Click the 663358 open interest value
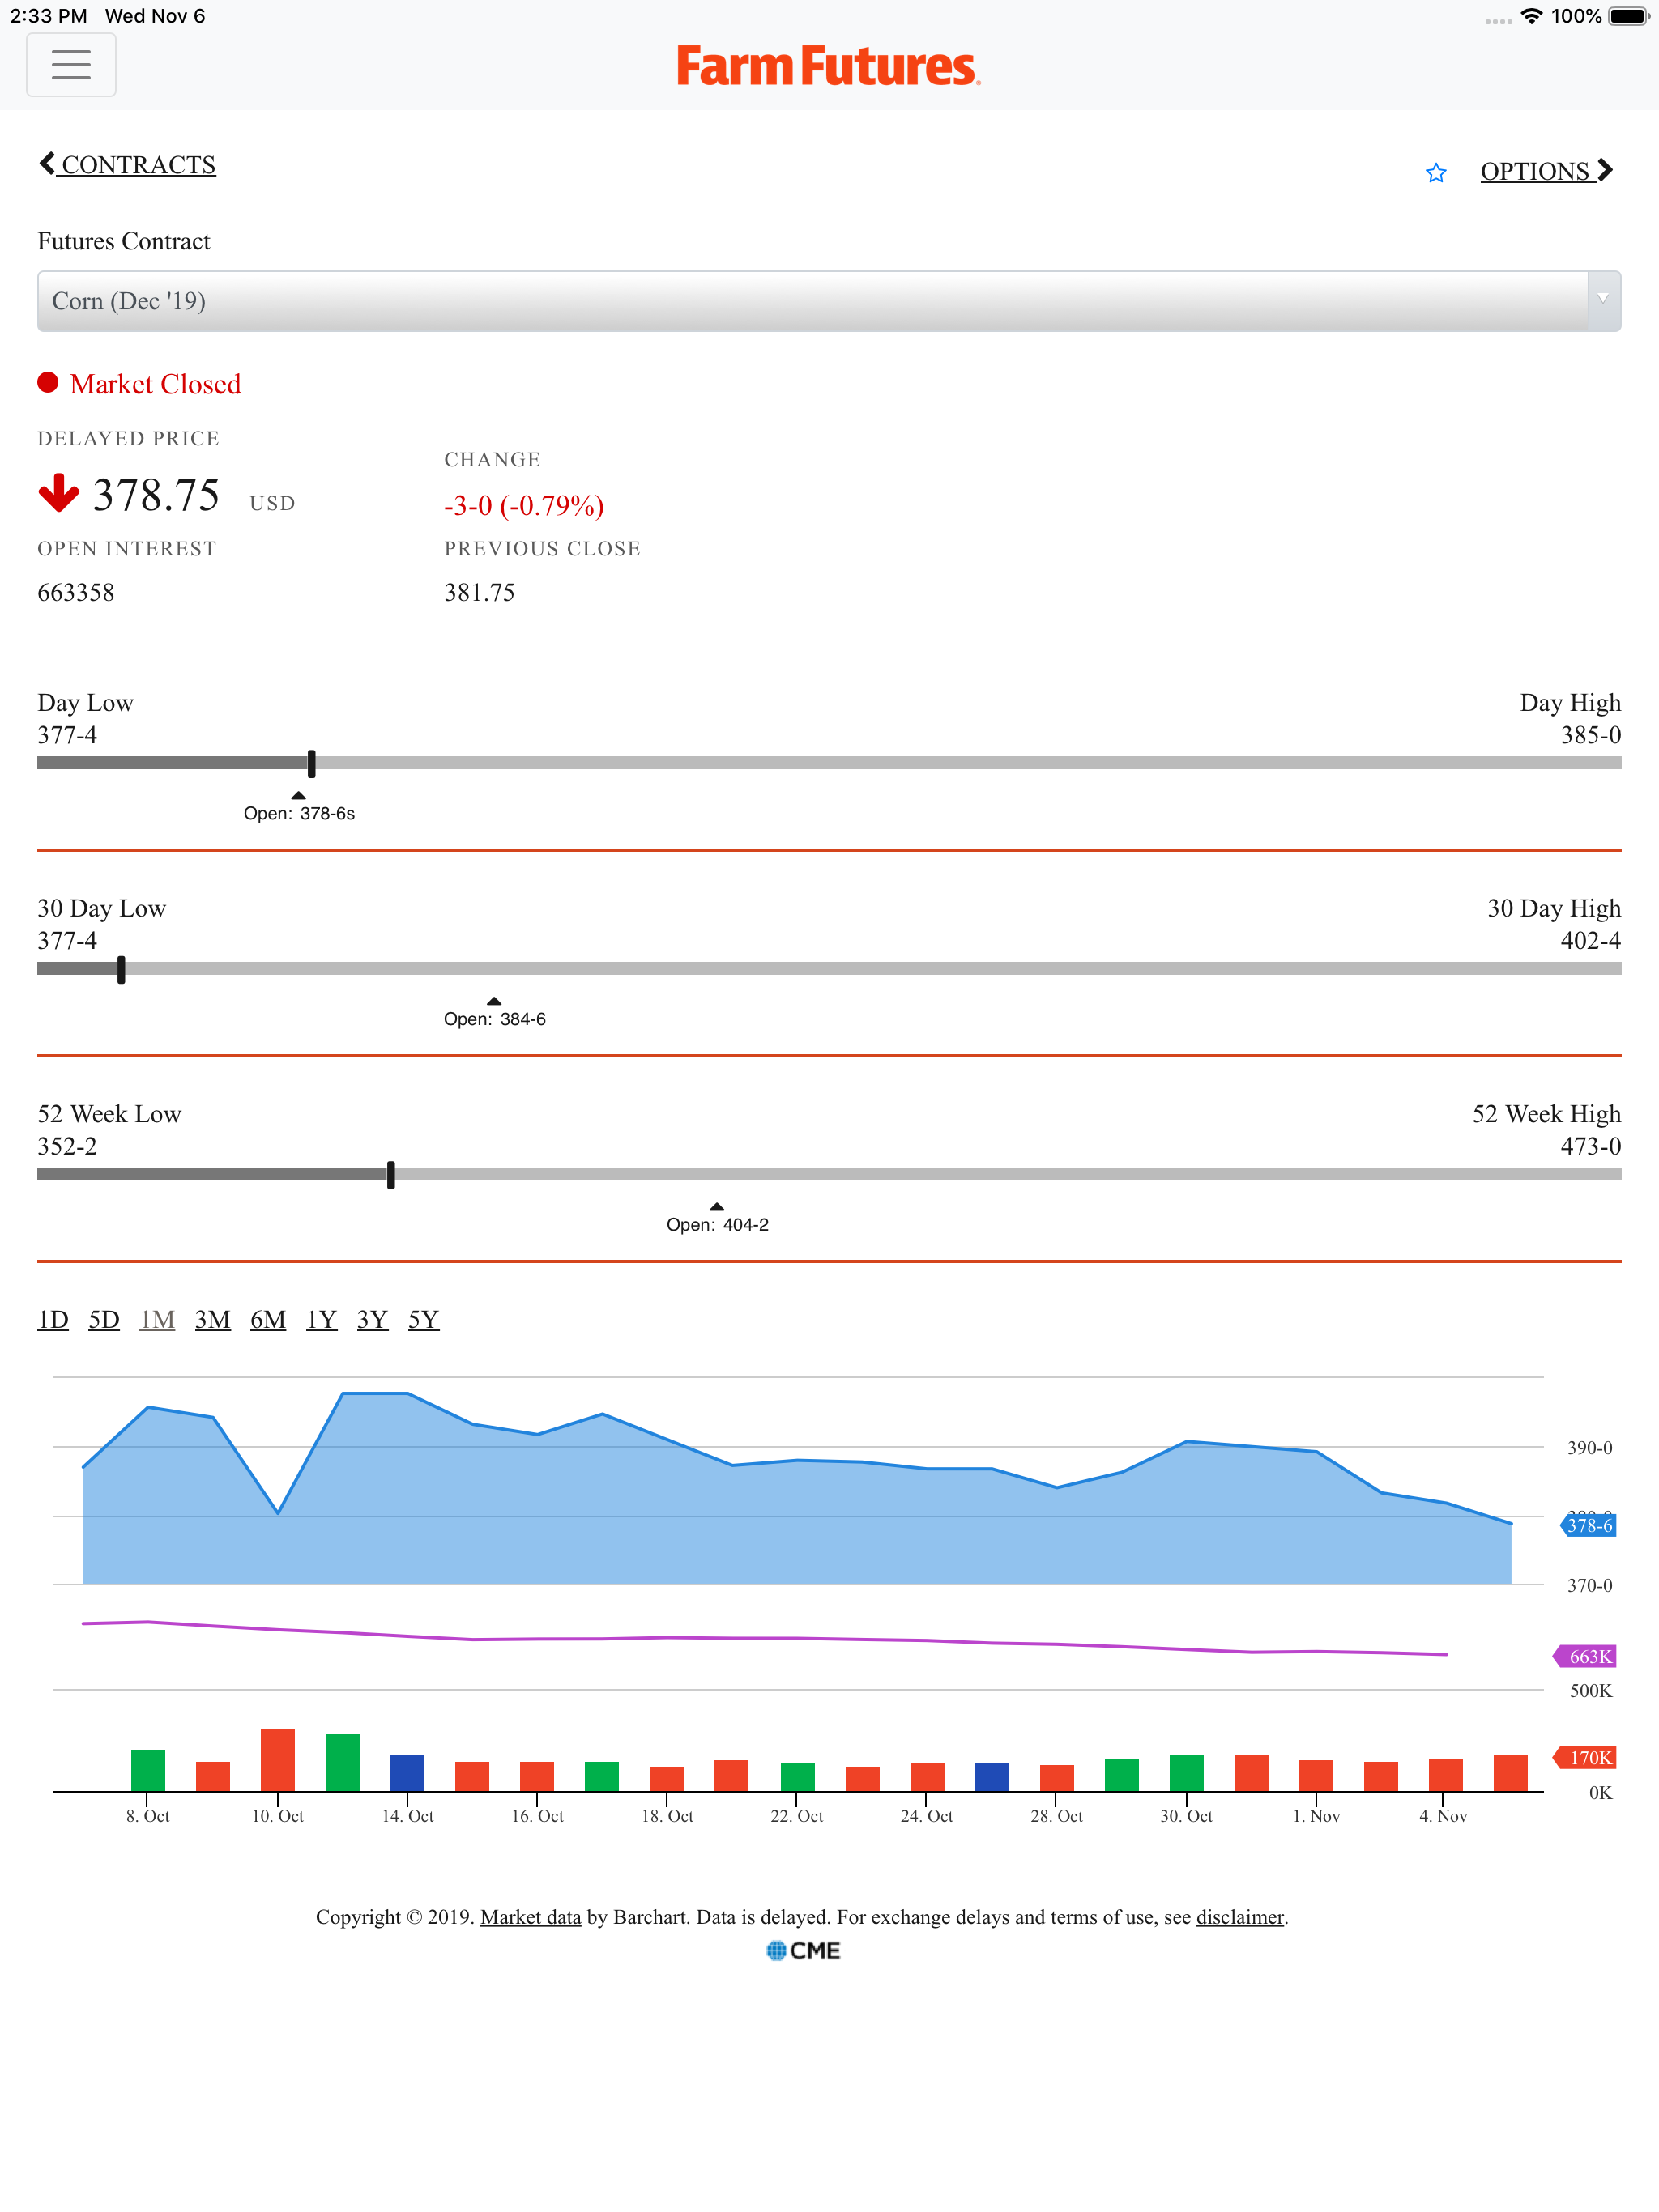The image size is (1659, 2212). [x=76, y=593]
